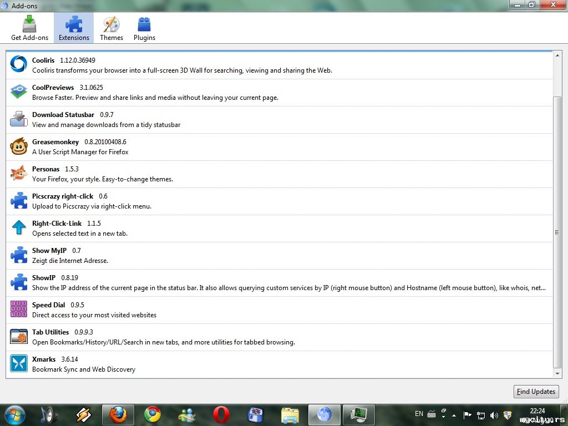The width and height of the screenshot is (568, 426).
Task: Select the Xmarks extension name
Action: tap(44, 359)
